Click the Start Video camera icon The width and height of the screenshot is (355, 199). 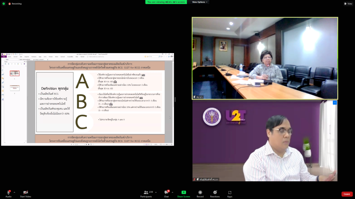pos(25,192)
